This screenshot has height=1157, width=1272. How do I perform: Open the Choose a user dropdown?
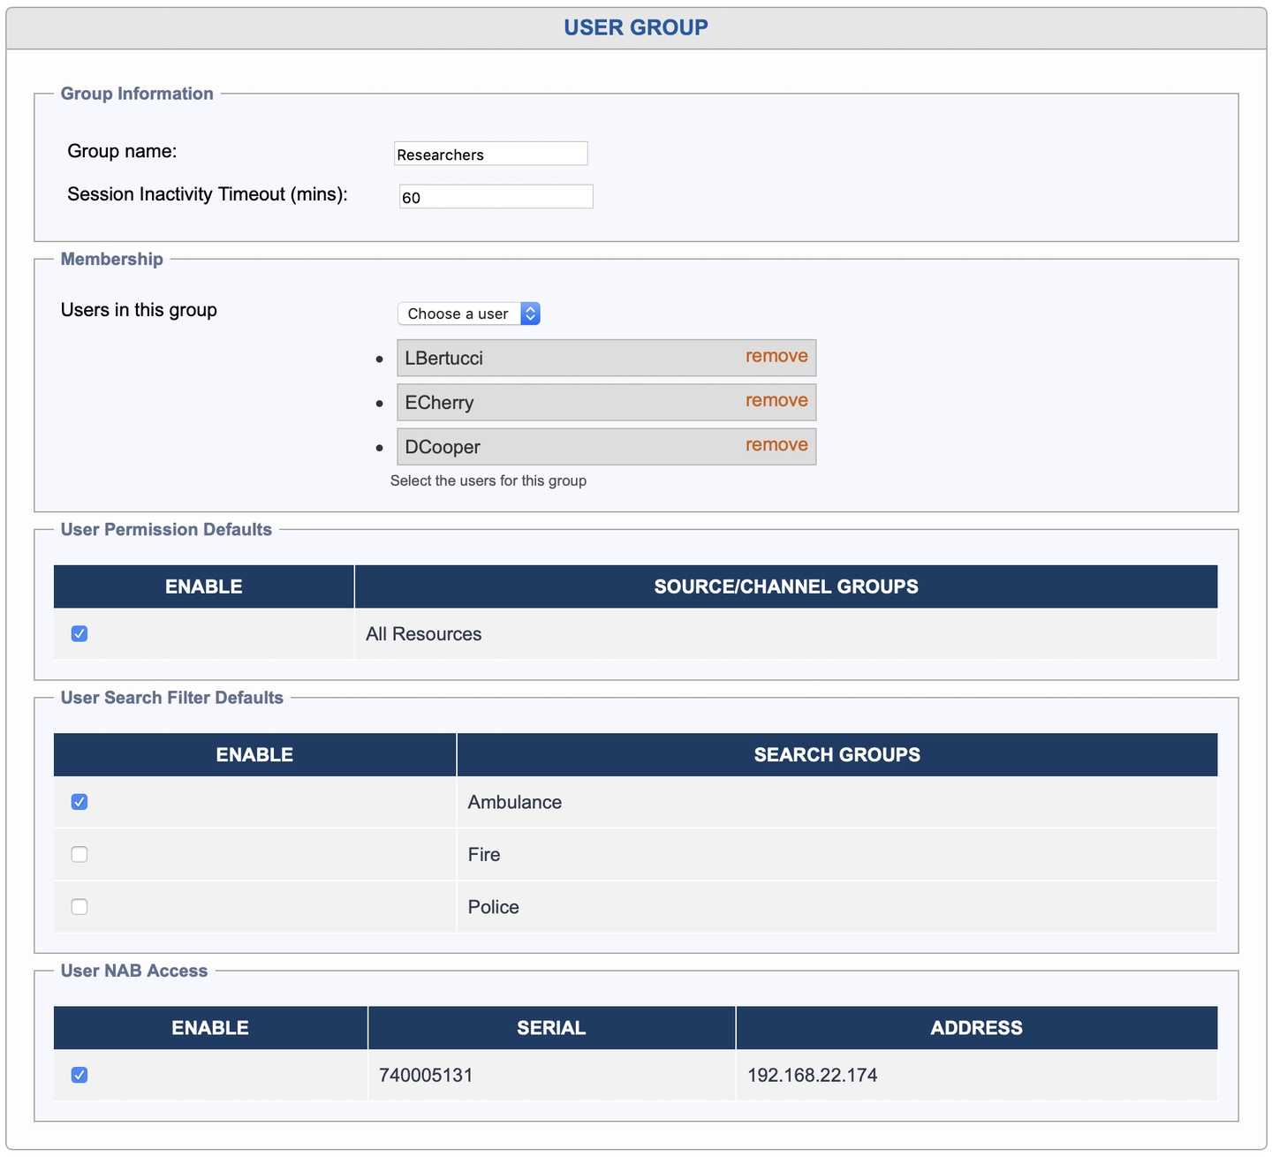468,314
